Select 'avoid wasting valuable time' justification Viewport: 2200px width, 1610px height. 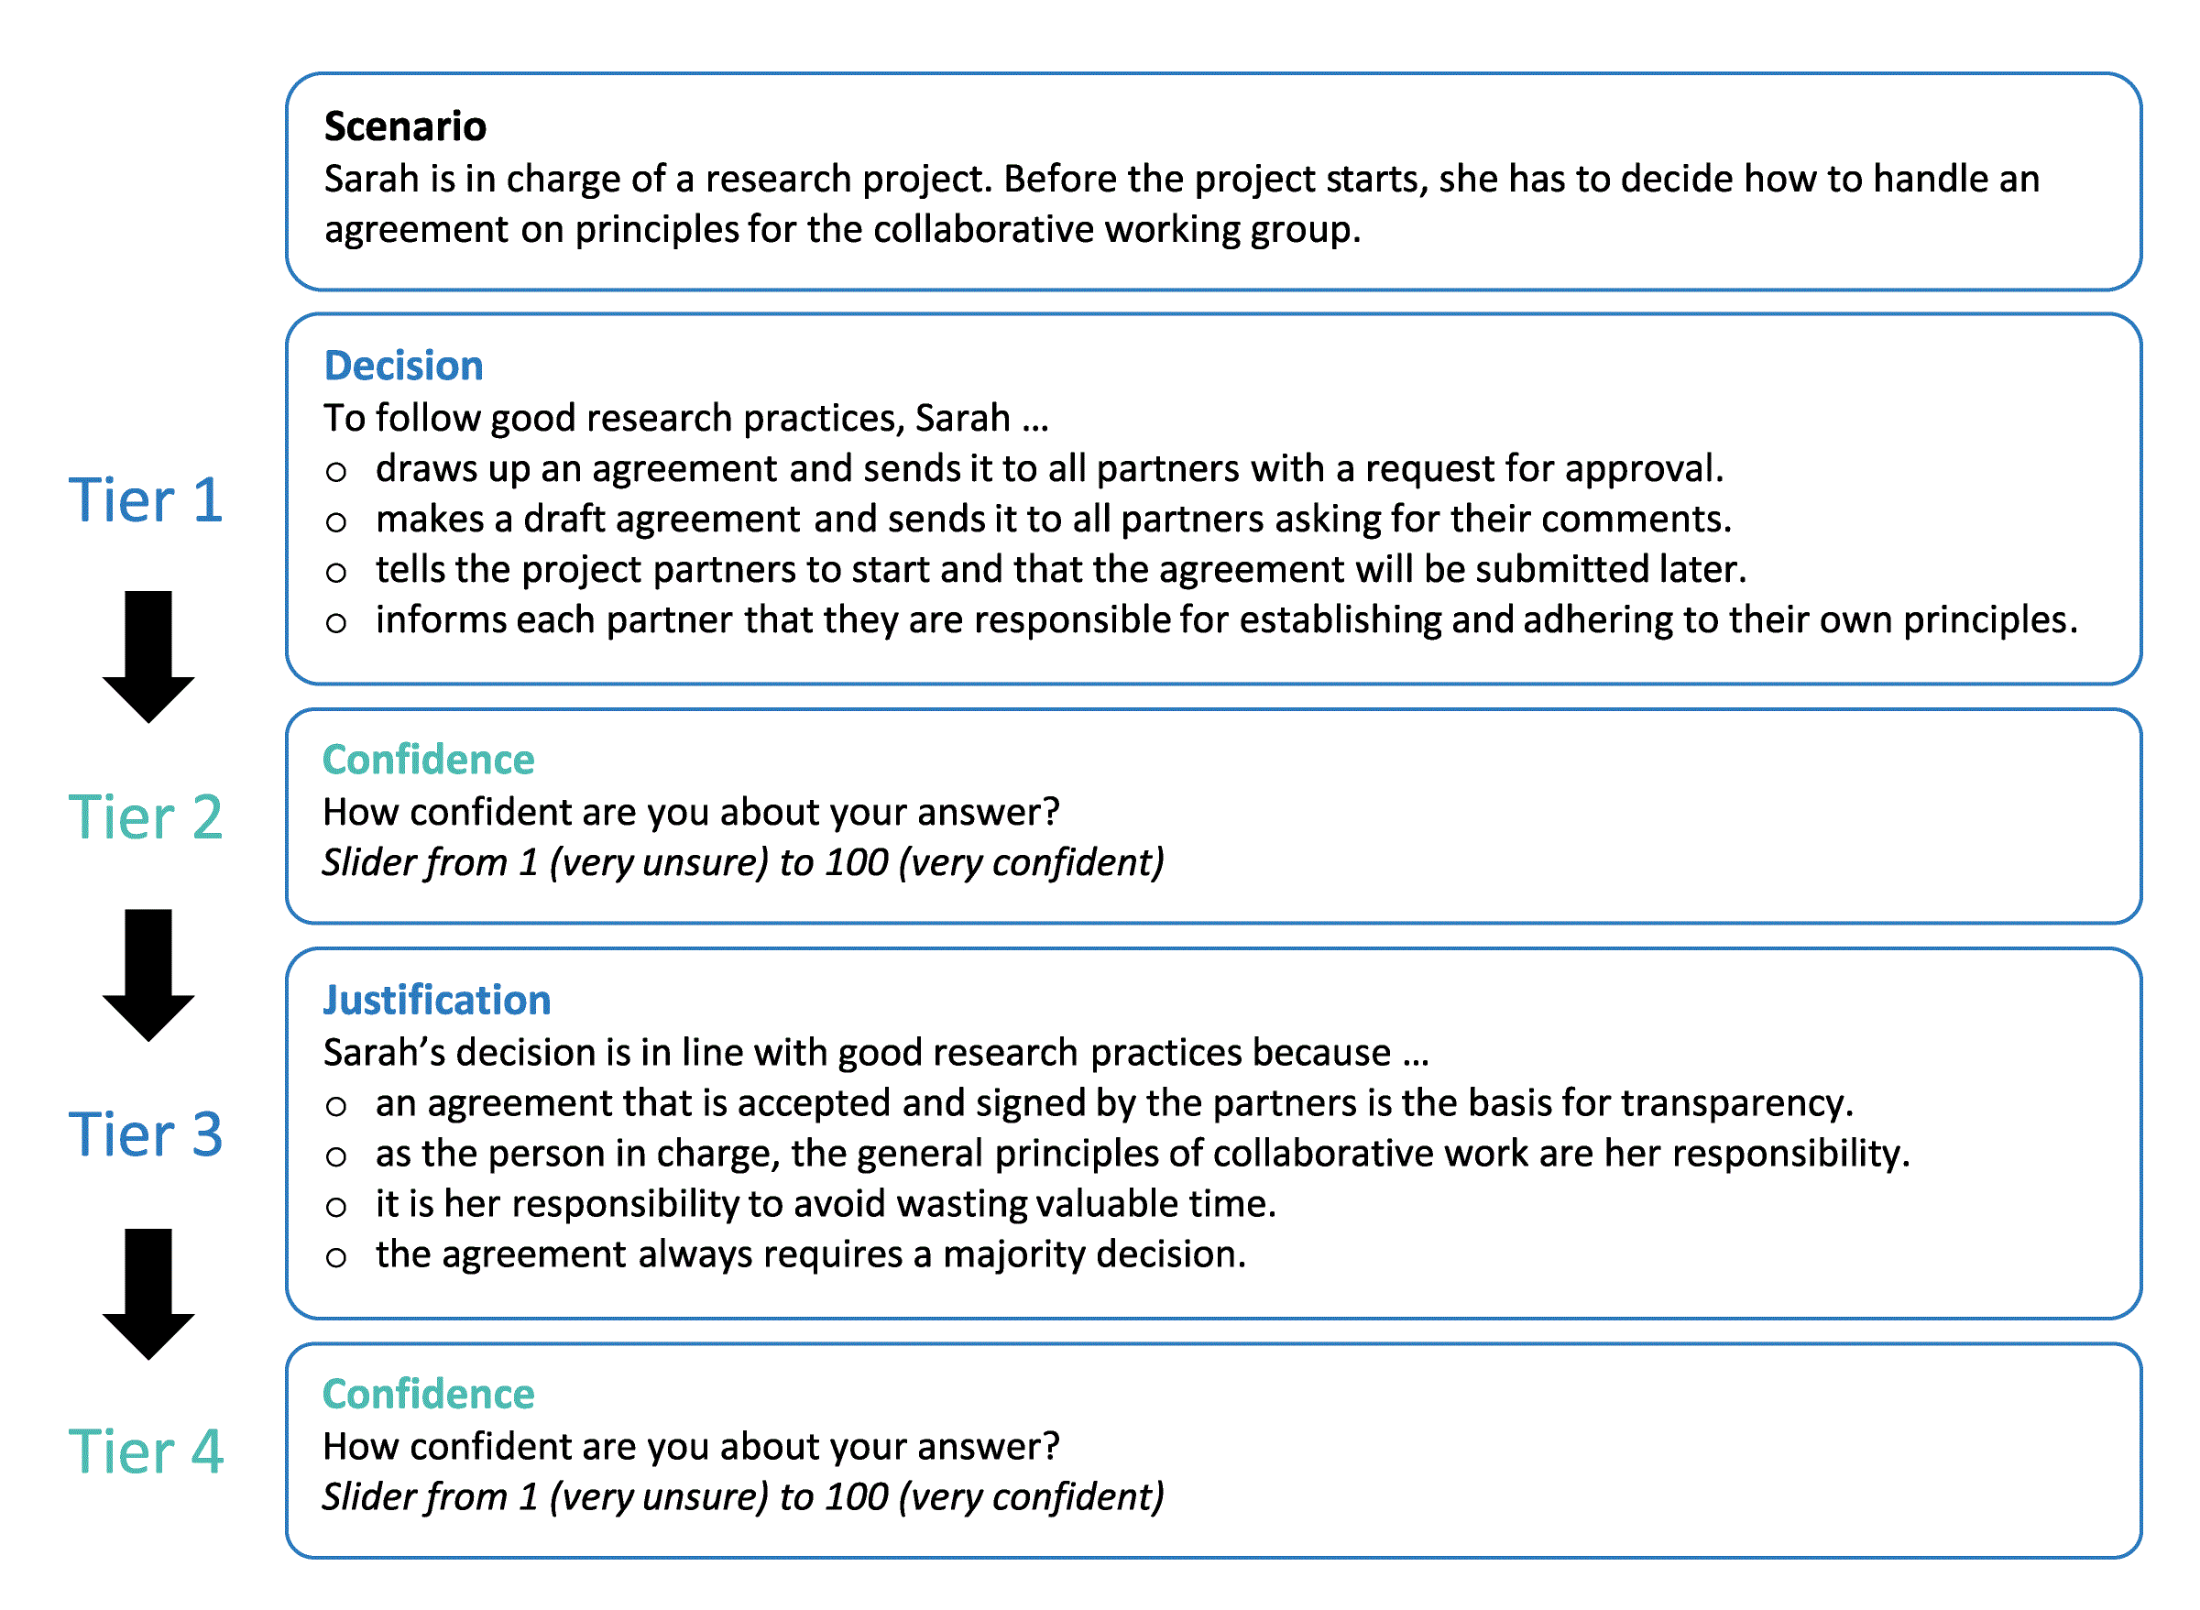pyautogui.click(x=336, y=1209)
